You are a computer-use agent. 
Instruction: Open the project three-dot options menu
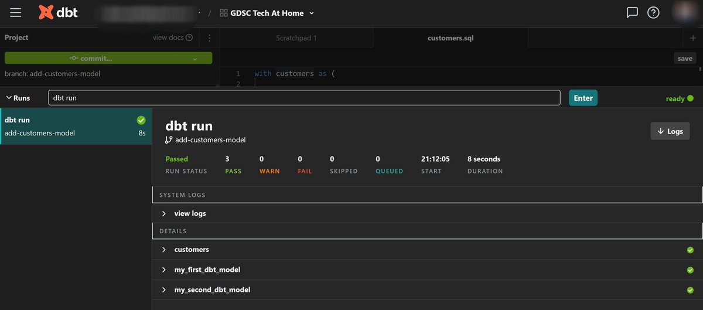pos(209,38)
